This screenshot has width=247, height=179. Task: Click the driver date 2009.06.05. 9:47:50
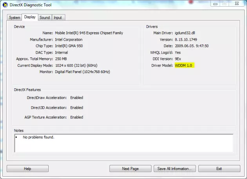(x=192, y=46)
